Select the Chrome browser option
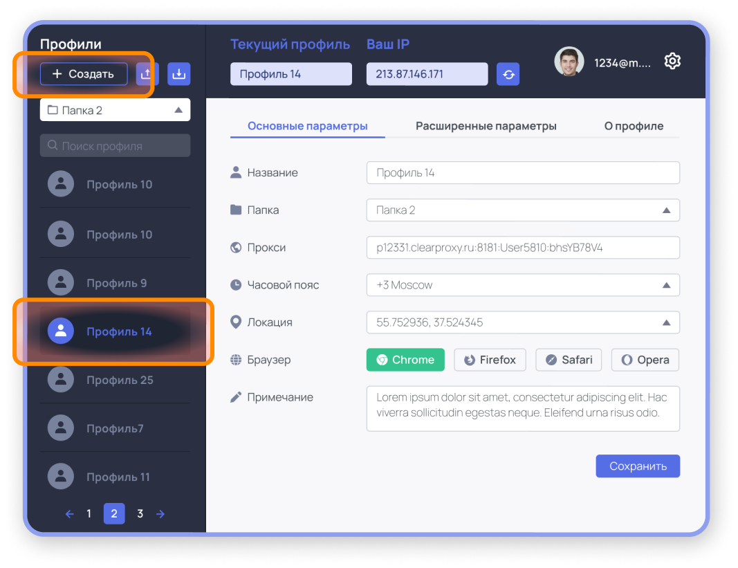Screen dimensions: 738x568 click(x=405, y=360)
